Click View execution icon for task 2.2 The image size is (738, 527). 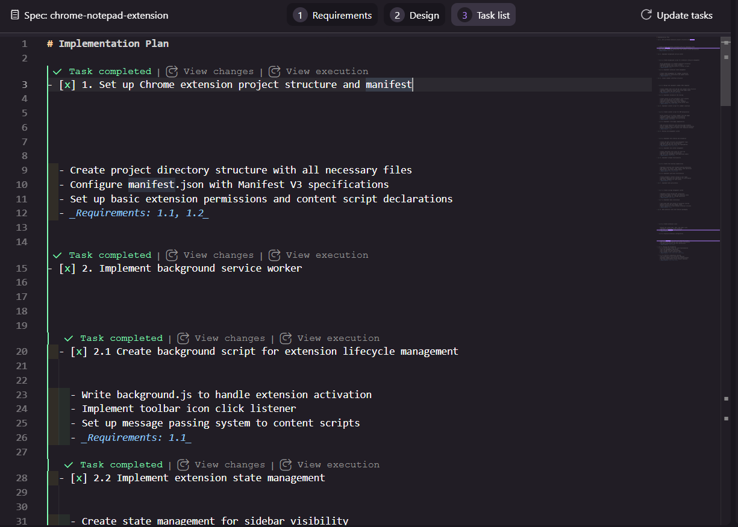pos(286,464)
